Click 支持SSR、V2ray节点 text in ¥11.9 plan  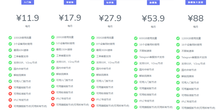pos(25,63)
